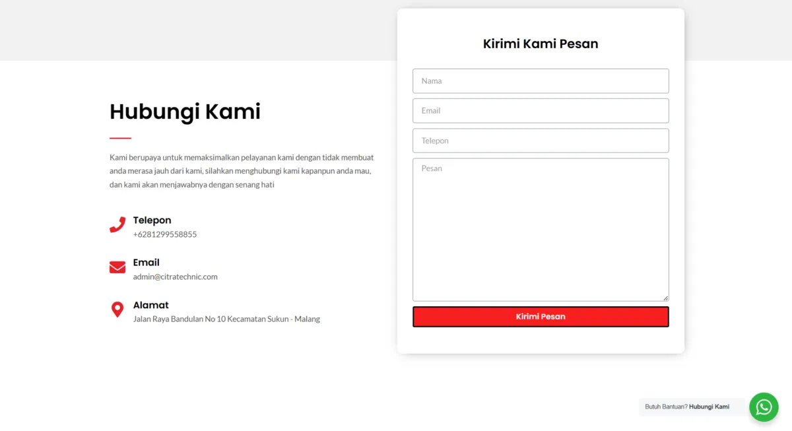The height and width of the screenshot is (431, 792).
Task: Open the green WhatsApp chat button
Action: pyautogui.click(x=764, y=407)
